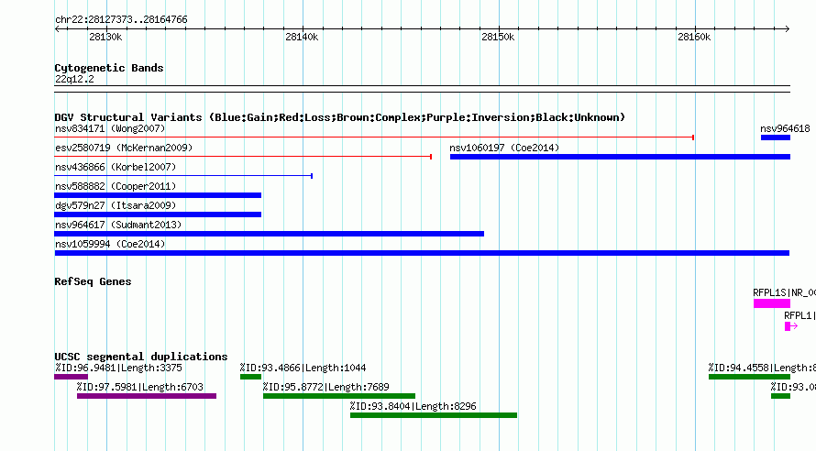The width and height of the screenshot is (816, 451).
Task: Click the ruler's right arrowhead
Action: click(788, 28)
